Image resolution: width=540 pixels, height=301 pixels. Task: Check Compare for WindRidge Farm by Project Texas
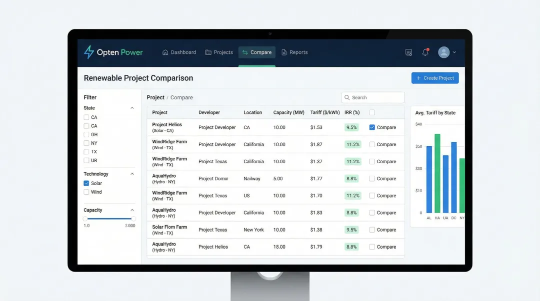pos(372,161)
